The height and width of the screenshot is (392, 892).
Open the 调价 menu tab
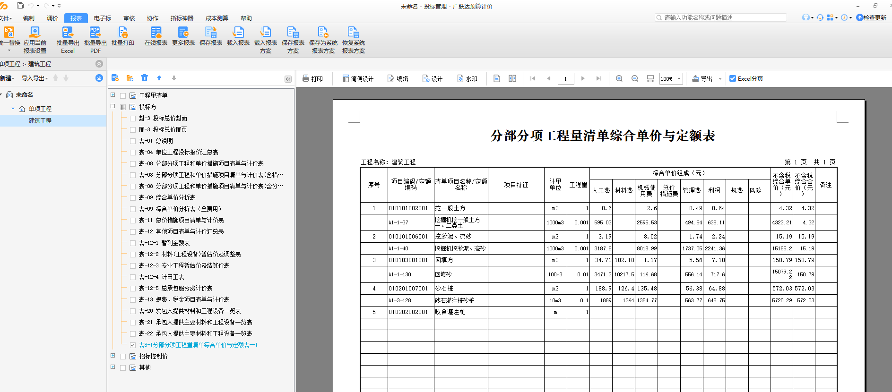52,18
